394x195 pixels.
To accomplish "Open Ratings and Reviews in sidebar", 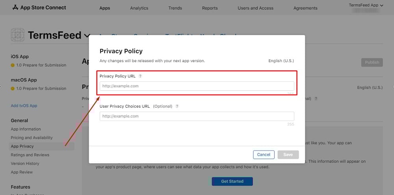I will [x=30, y=155].
